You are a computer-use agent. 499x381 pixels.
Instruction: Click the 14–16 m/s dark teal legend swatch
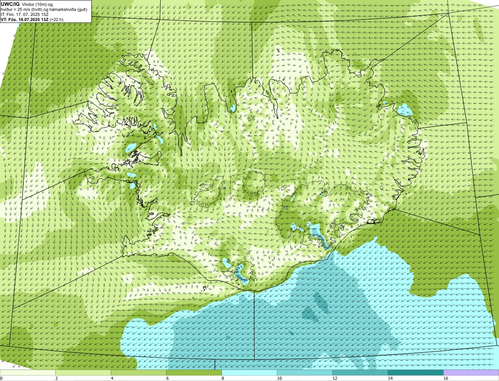[x=416, y=372]
